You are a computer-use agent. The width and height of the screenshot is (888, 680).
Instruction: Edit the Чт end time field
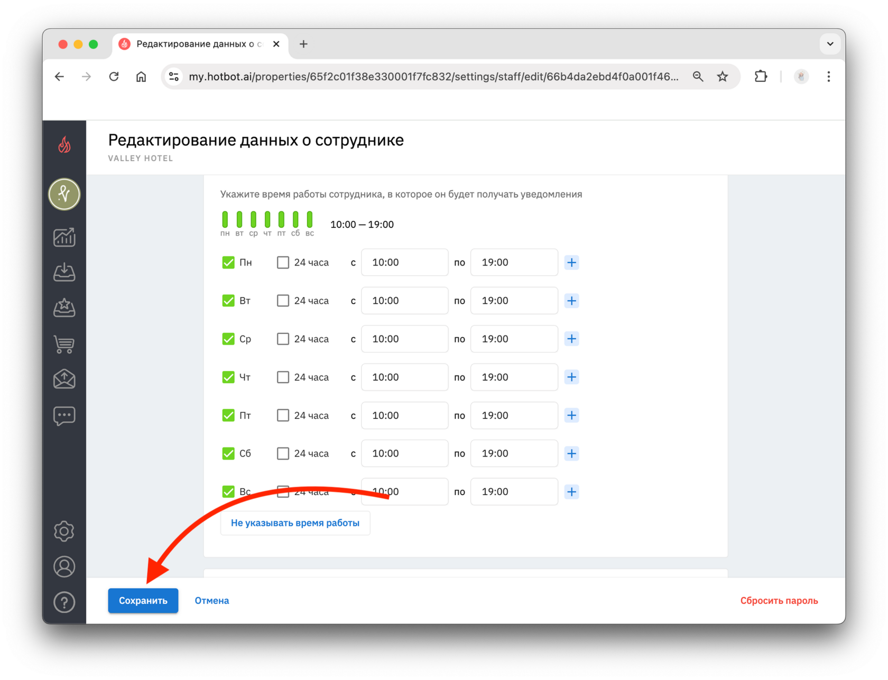coord(514,377)
